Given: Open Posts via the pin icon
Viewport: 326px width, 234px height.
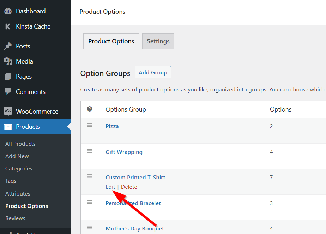Looking at the screenshot, I should pyautogui.click(x=8, y=46).
